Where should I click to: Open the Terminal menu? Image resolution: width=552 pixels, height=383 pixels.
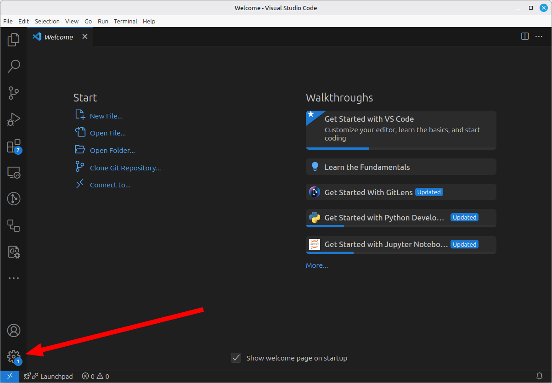tap(125, 21)
